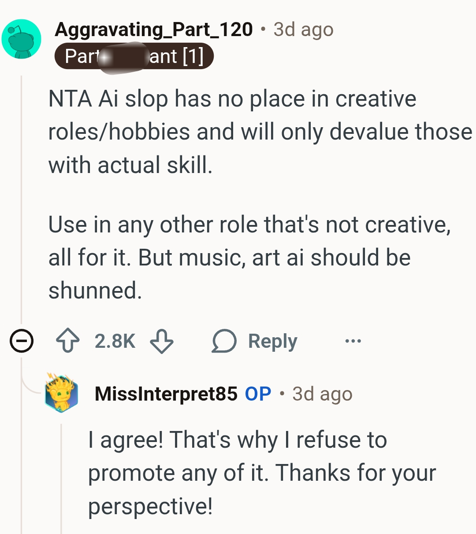This screenshot has height=534, width=476.
Task: Click the "I agree!" reply text
Action: coord(262,472)
